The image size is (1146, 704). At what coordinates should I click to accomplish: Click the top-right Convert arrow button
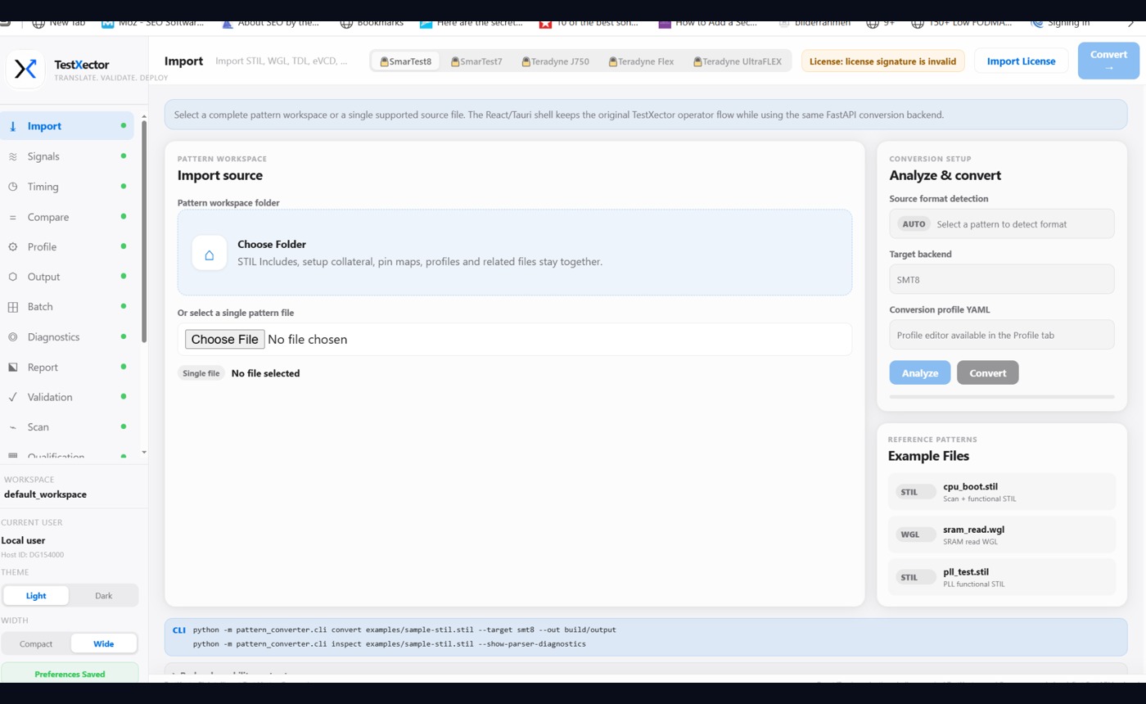1108,61
